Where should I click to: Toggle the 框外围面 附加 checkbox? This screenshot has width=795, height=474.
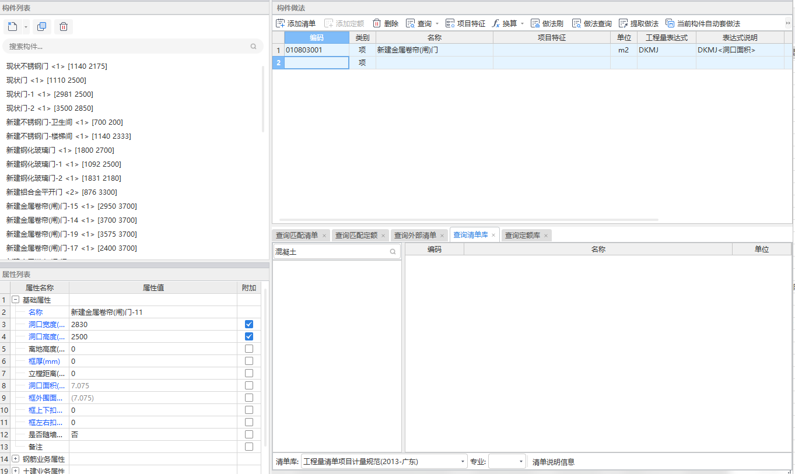point(249,398)
